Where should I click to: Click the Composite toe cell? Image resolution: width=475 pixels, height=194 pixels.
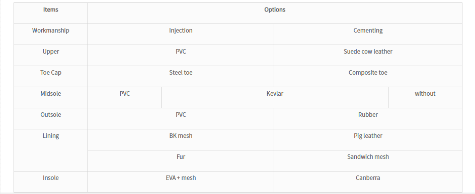(368, 77)
